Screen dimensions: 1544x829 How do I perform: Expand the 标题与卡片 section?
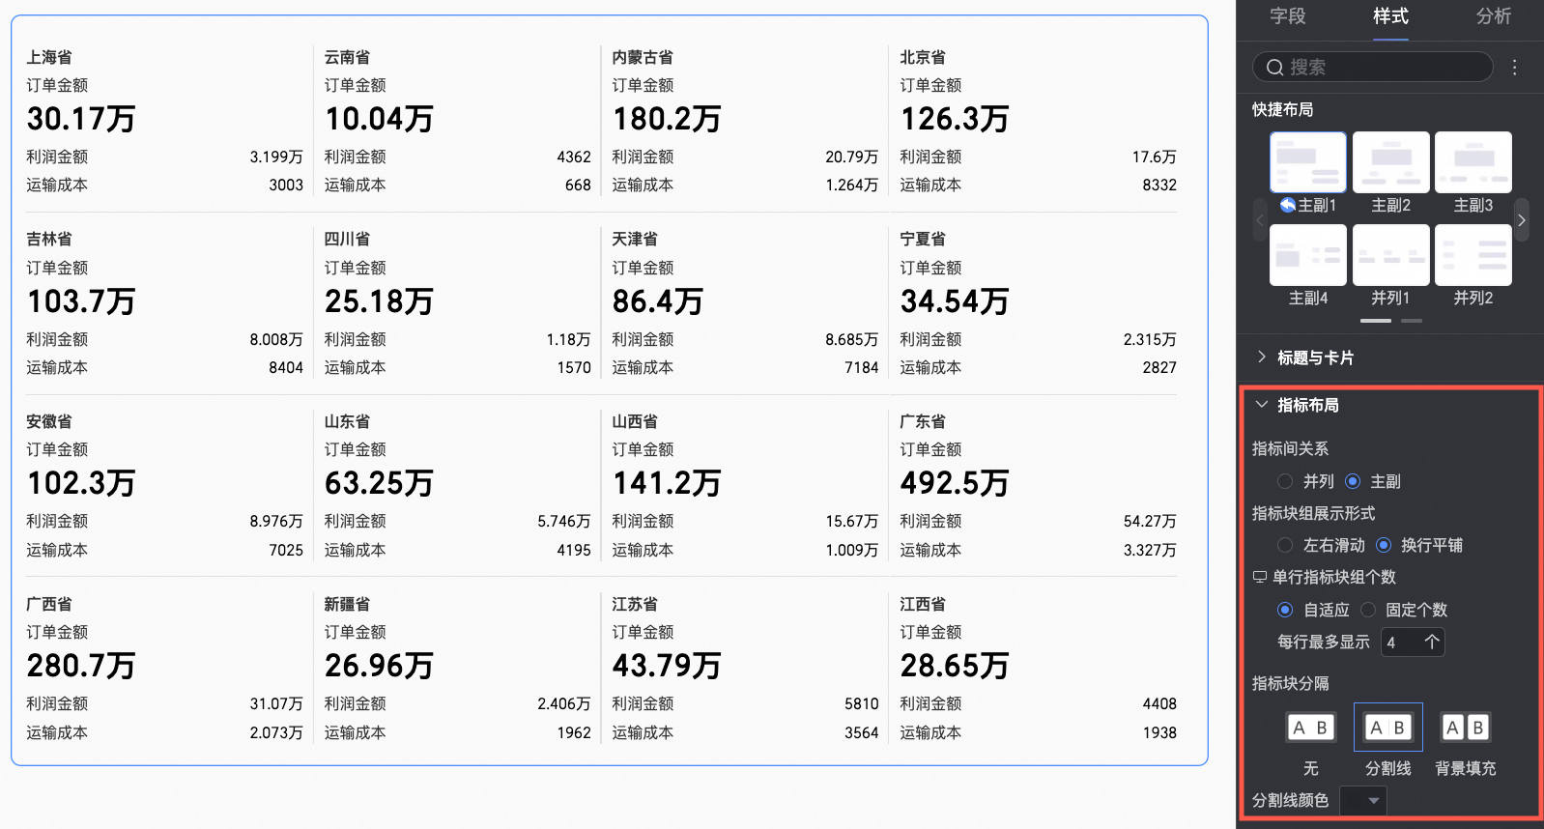coord(1314,357)
